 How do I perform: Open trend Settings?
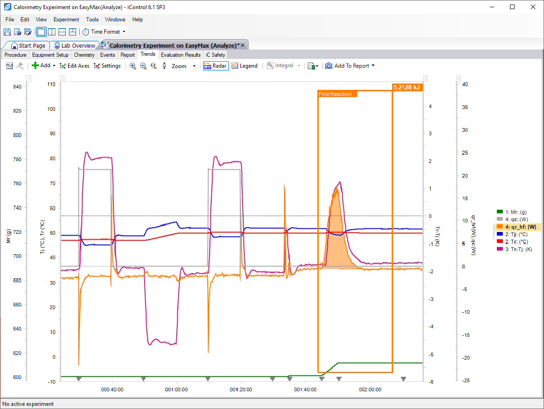pyautogui.click(x=107, y=66)
